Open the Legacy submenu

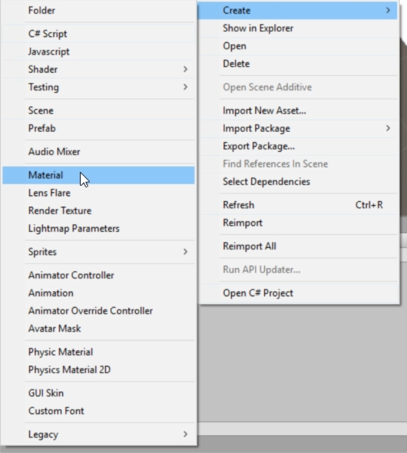click(x=99, y=434)
